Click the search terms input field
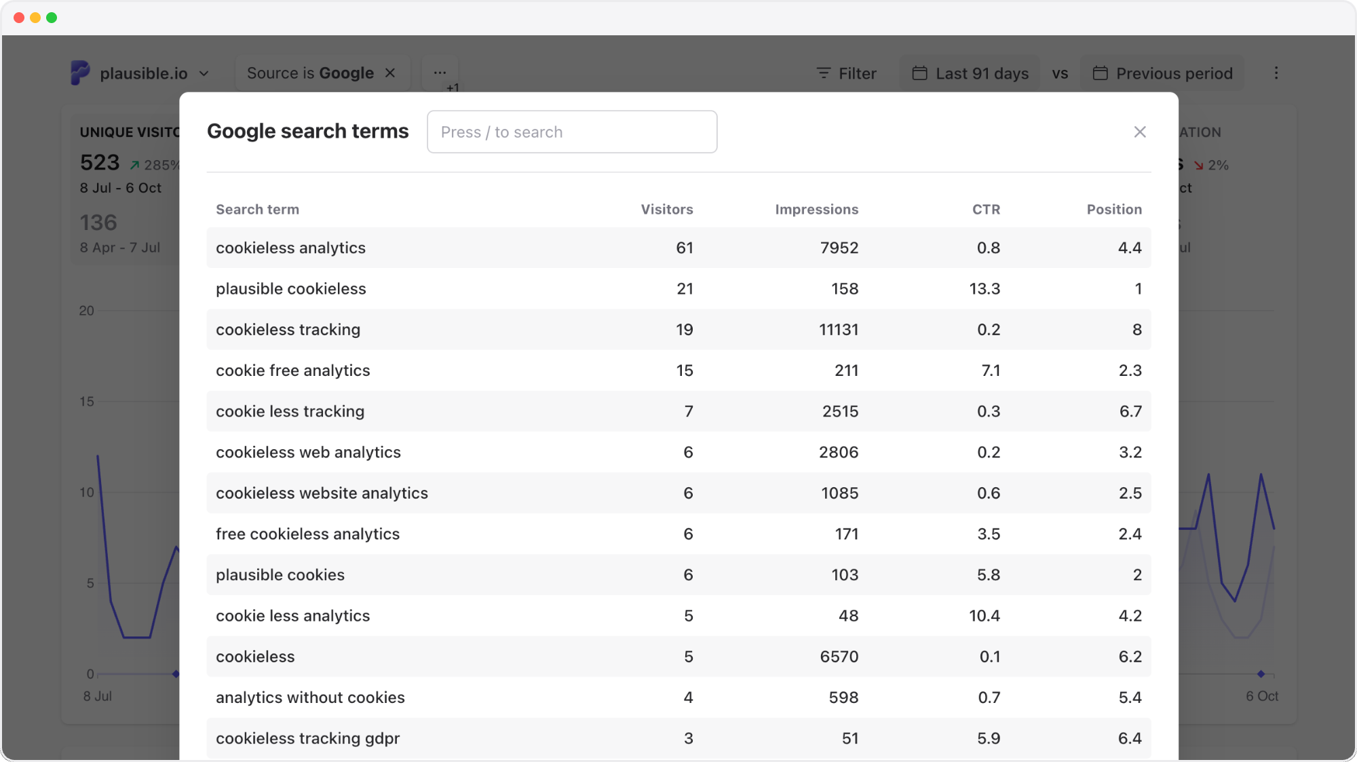Image resolution: width=1357 pixels, height=762 pixels. pos(572,132)
